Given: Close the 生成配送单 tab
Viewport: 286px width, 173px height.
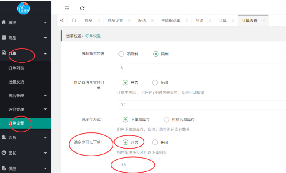Looking at the screenshot, I should click(x=186, y=20).
